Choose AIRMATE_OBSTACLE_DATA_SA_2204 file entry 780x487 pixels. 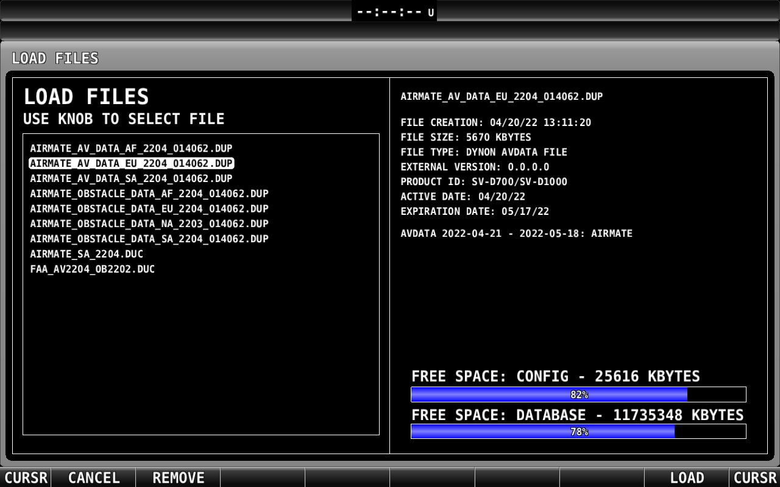[x=149, y=239]
